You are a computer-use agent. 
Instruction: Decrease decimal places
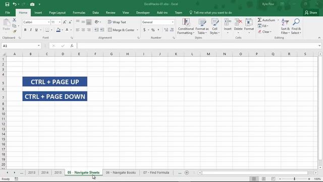172,30
